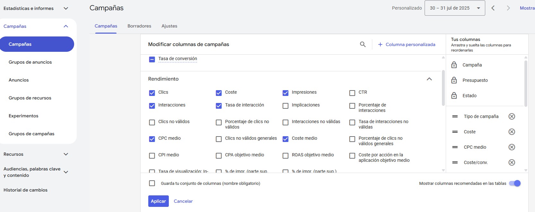Expand the Recursos sidebar section
535x212 pixels.
tap(66, 154)
